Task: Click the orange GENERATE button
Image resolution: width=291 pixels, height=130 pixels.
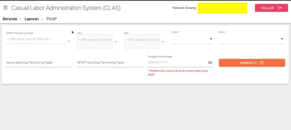Action: 252,63
